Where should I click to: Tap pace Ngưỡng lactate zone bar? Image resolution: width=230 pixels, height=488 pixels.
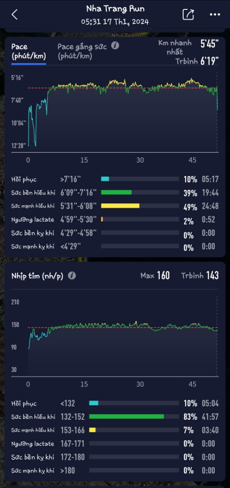coord(140,220)
